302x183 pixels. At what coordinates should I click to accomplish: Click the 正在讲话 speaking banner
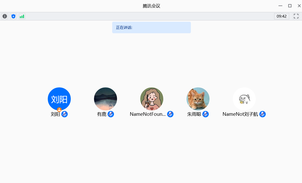point(152,27)
